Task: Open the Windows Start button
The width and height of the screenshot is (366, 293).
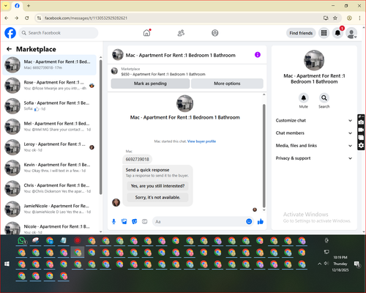Action: click(x=7, y=264)
